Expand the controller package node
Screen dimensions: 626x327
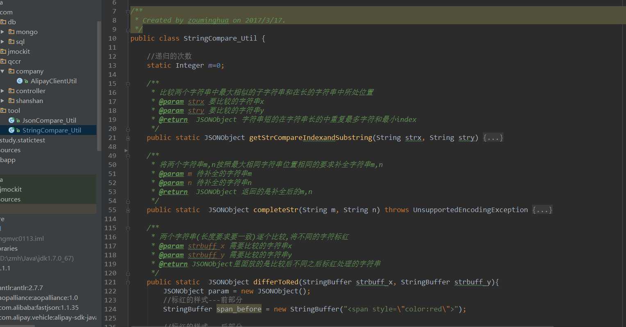click(x=2, y=91)
